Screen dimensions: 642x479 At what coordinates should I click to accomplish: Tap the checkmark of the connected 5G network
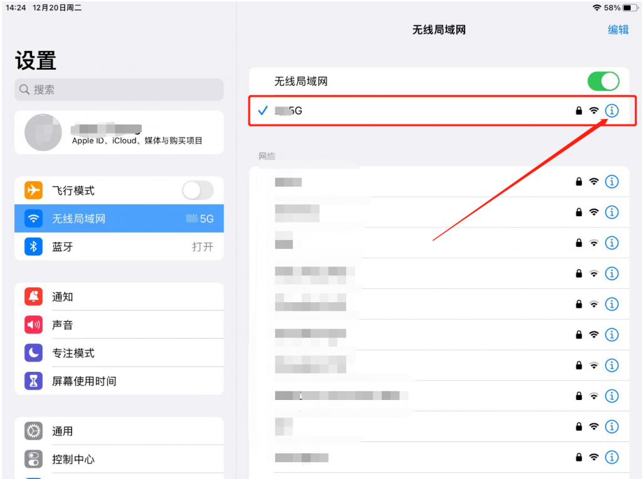pyautogui.click(x=263, y=110)
